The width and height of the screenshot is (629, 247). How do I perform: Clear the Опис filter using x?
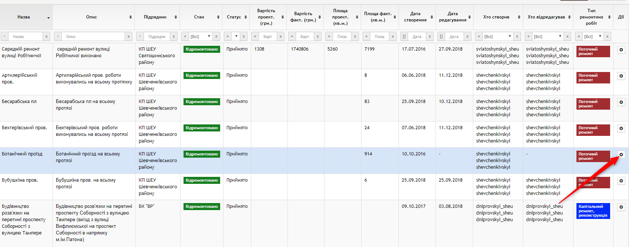click(x=128, y=37)
